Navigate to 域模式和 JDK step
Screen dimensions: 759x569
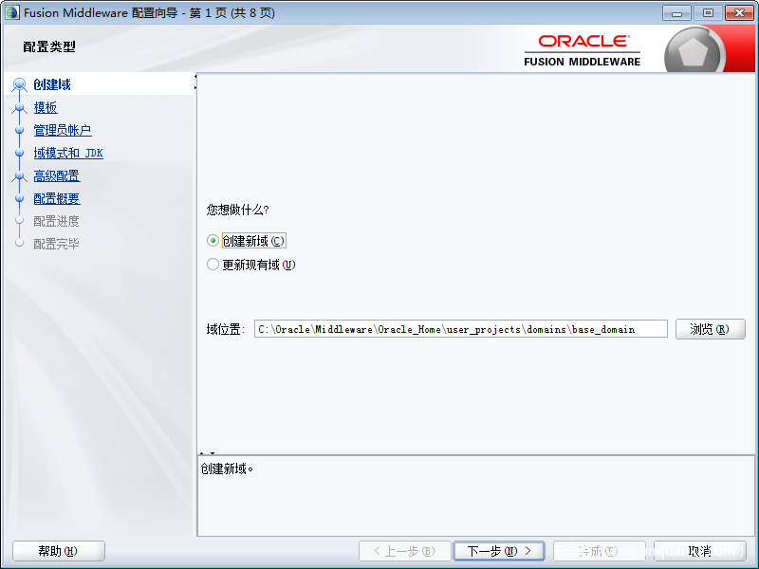pos(68,153)
